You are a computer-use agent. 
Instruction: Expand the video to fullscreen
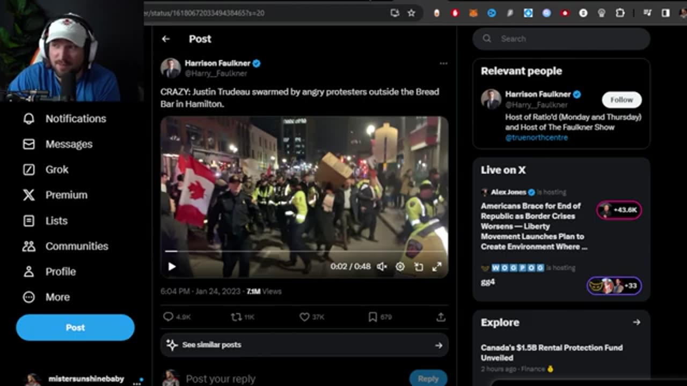437,266
